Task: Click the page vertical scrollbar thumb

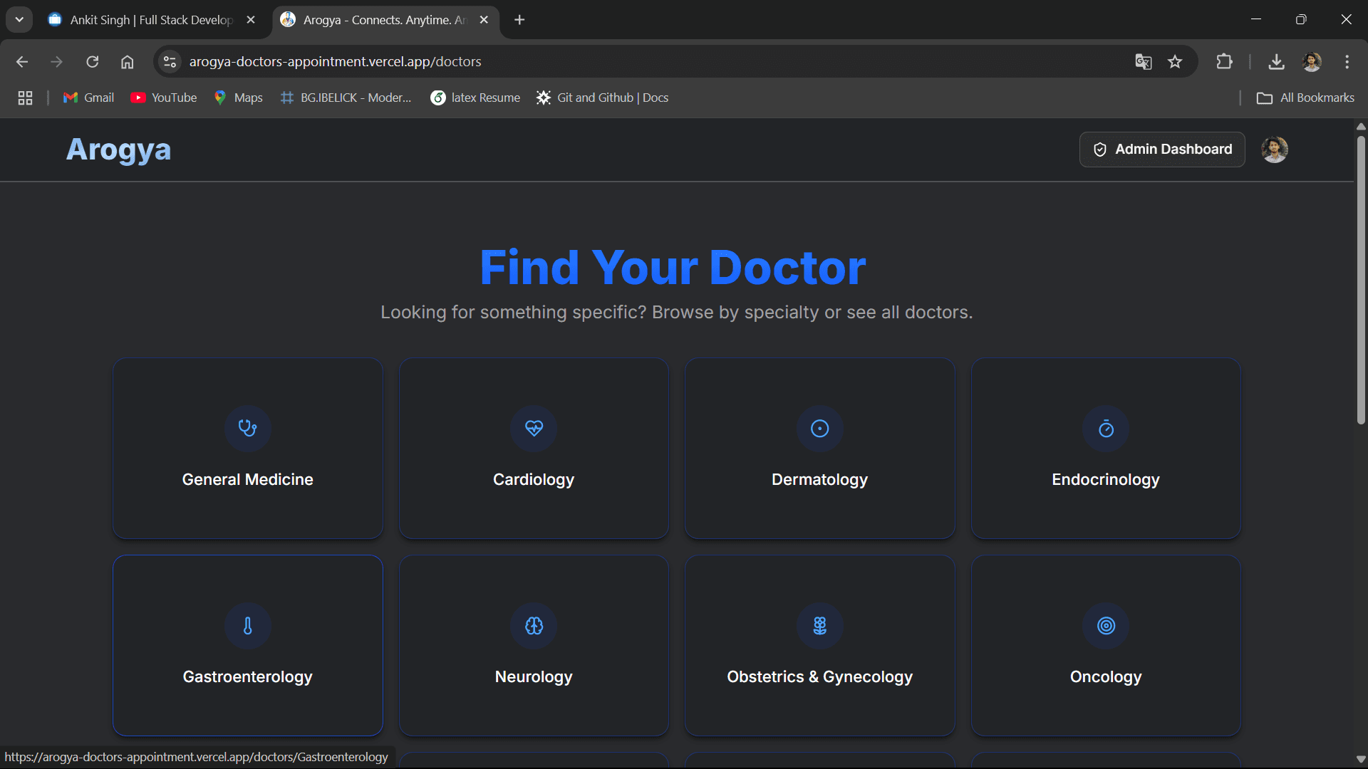Action: (1361, 279)
